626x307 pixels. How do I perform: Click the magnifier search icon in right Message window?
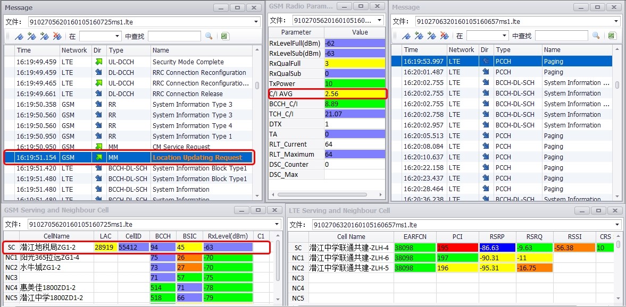596,36
